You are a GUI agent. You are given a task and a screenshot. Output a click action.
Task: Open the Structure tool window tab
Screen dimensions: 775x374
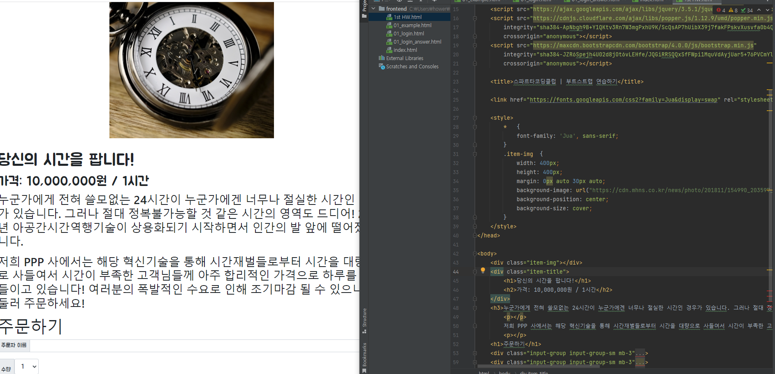point(364,321)
